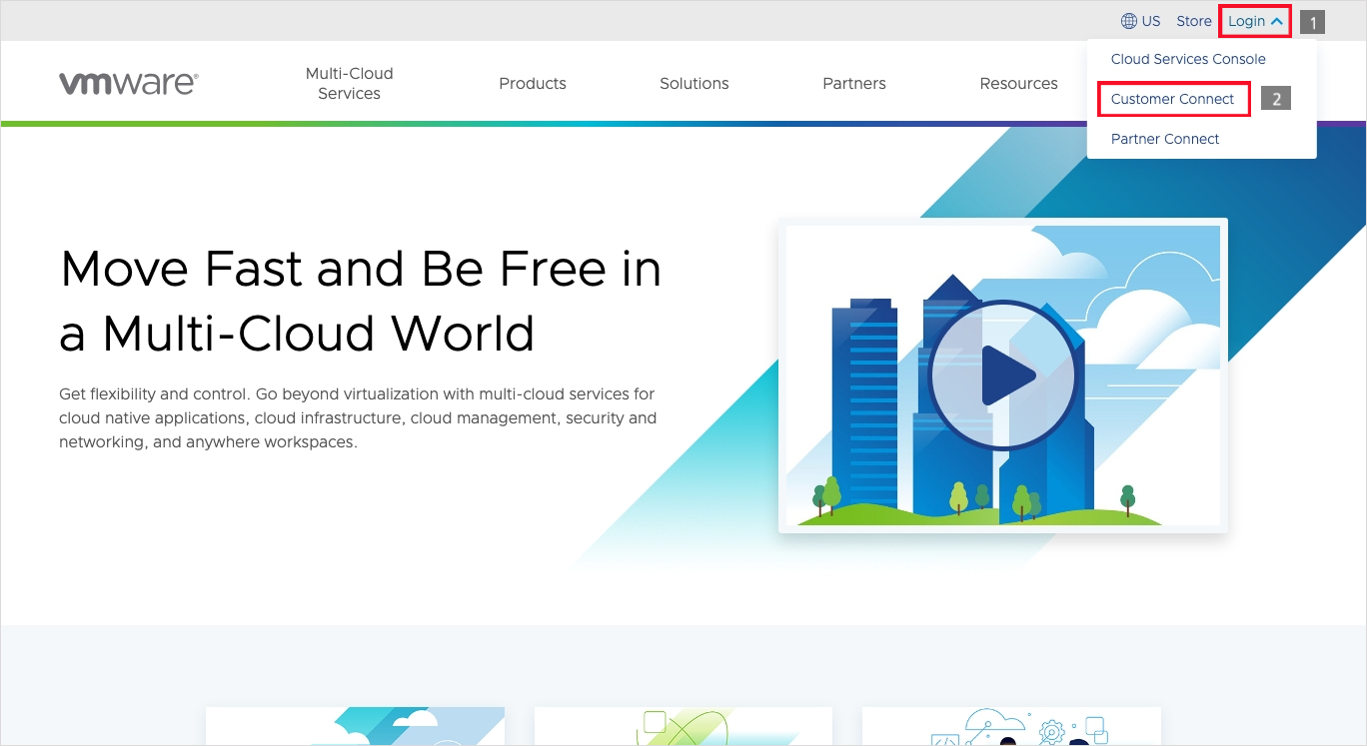
Task: Open the Products menu
Action: tap(533, 84)
